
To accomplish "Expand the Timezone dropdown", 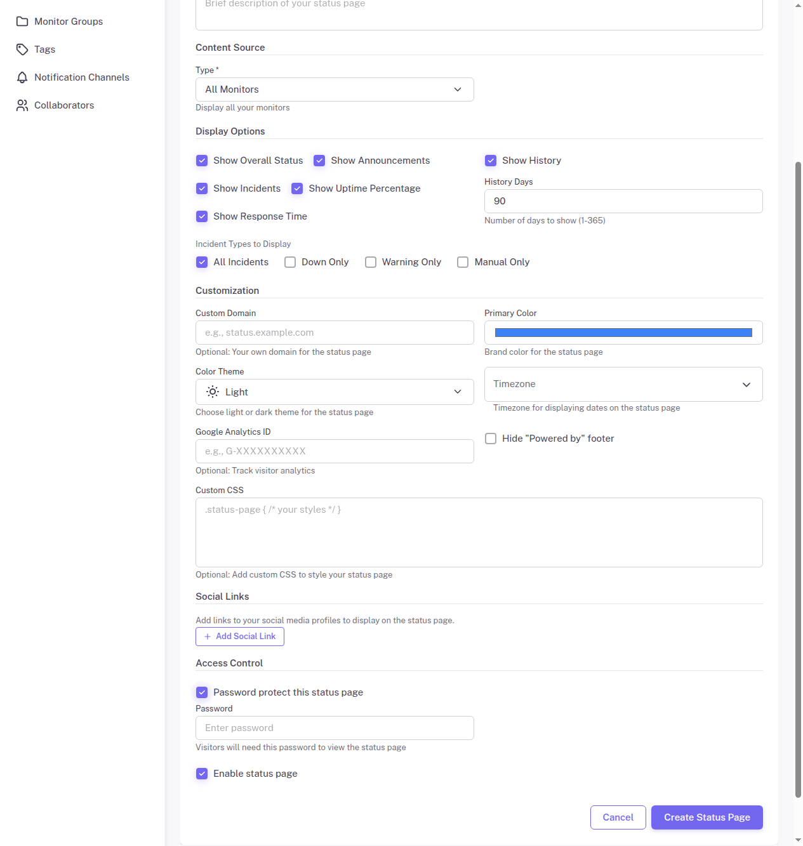I will coord(623,384).
